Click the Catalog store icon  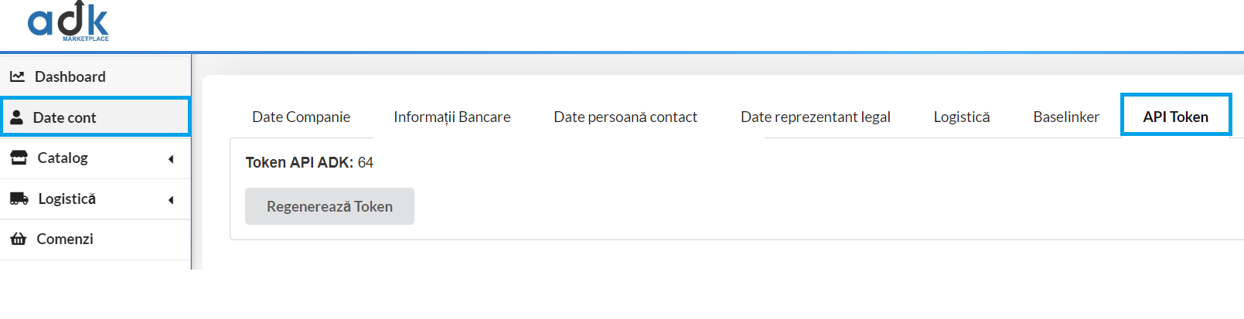pyautogui.click(x=19, y=158)
